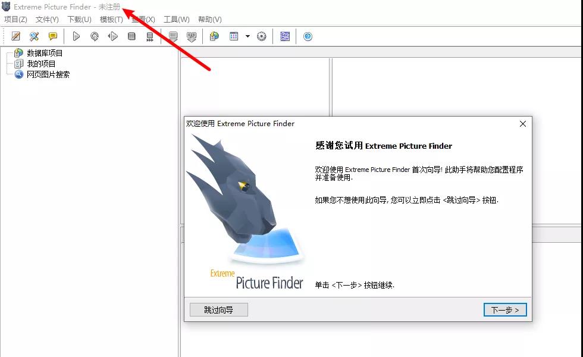Click the monitor with picture and arrow icon

(192, 36)
